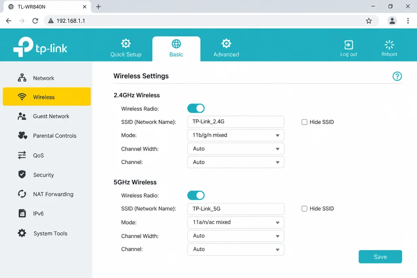This screenshot has width=417, height=278.
Task: Open the 5GHz Channel Width dropdown
Action: [236, 236]
